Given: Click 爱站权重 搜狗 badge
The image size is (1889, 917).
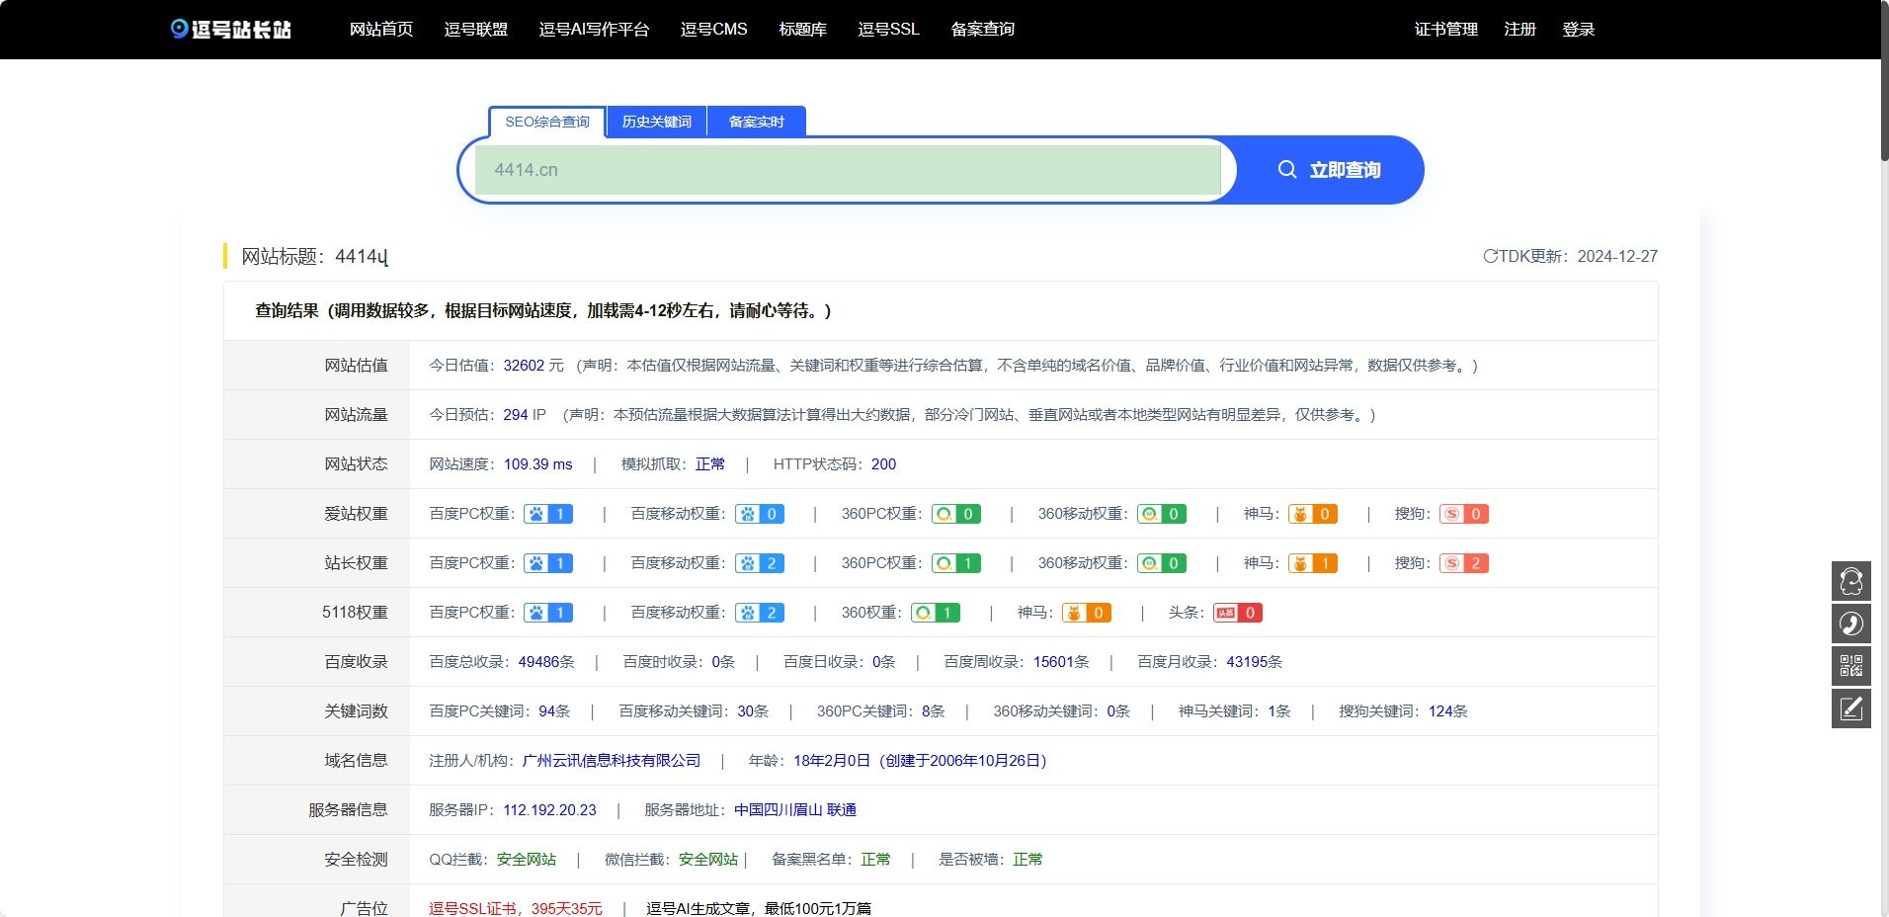Looking at the screenshot, I should point(1464,514).
